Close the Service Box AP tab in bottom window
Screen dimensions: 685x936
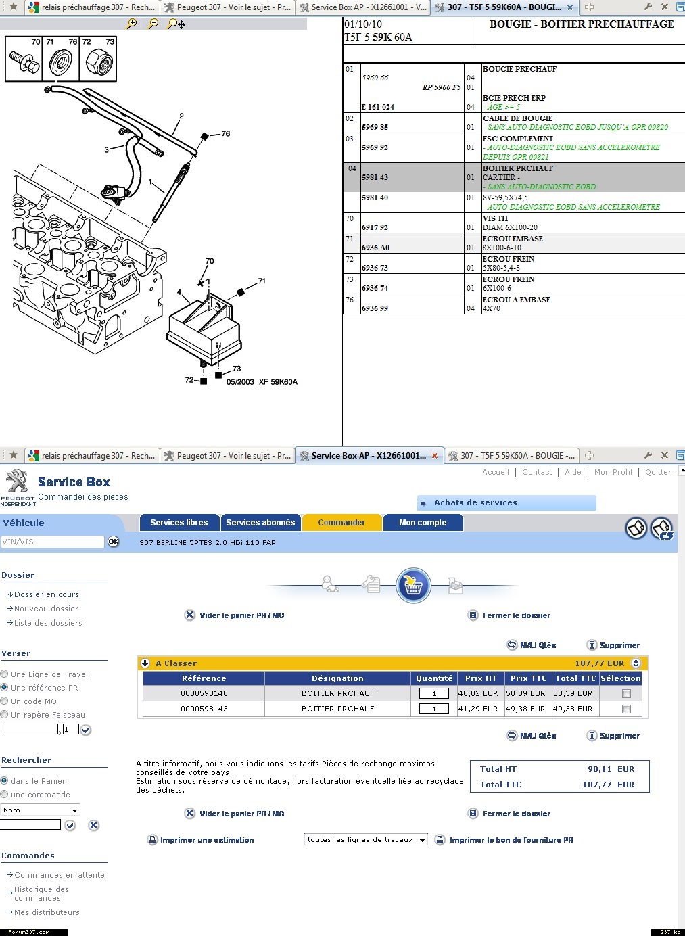coord(435,456)
